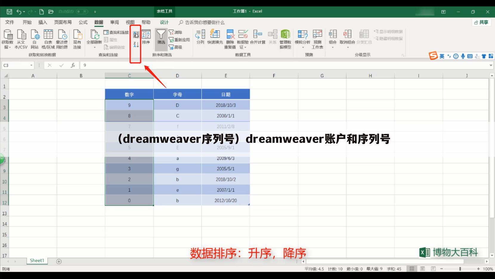
Task: Switch to the 设计 (Design) tab
Action: [164, 22]
